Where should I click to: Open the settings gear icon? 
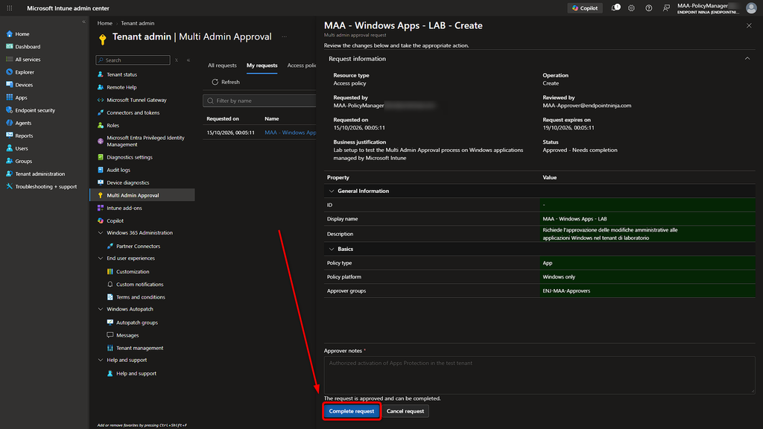click(x=631, y=7)
